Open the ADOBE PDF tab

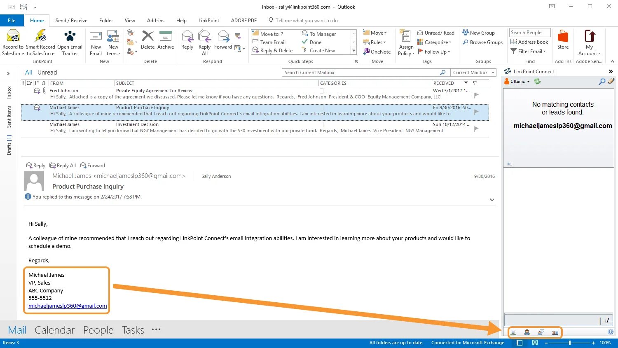(244, 20)
